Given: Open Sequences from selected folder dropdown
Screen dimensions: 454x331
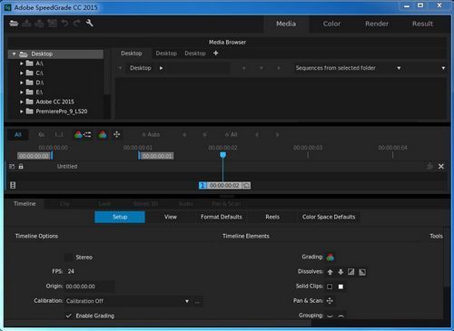Looking at the screenshot, I should [349, 68].
